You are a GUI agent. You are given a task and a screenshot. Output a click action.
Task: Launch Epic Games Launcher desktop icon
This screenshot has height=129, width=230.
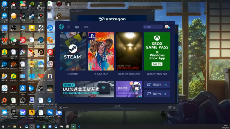(x=14, y=114)
